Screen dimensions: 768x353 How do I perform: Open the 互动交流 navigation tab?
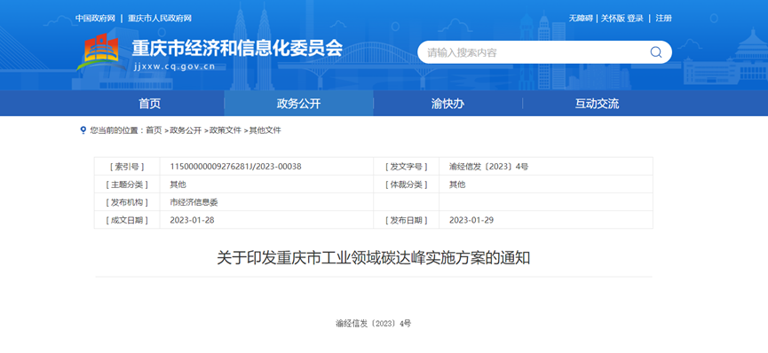click(x=597, y=104)
